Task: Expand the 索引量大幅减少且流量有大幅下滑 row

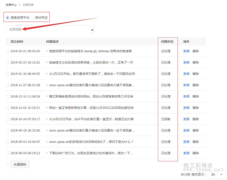Action: (47, 85)
